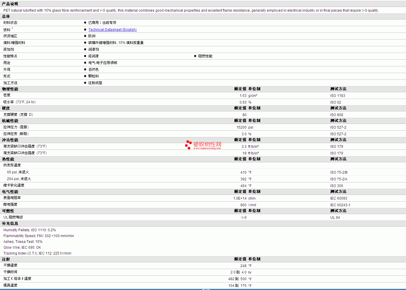Image resolution: width=406 pixels, height=290 pixels.
Task: Click the 自然色 appearance value
Action: tap(94, 70)
